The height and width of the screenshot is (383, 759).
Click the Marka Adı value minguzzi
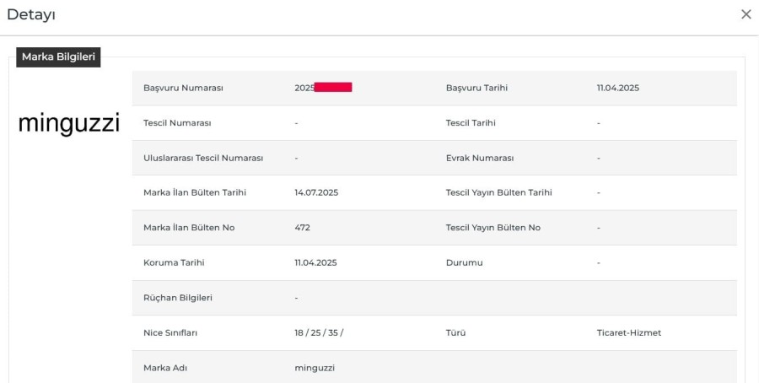pos(315,368)
